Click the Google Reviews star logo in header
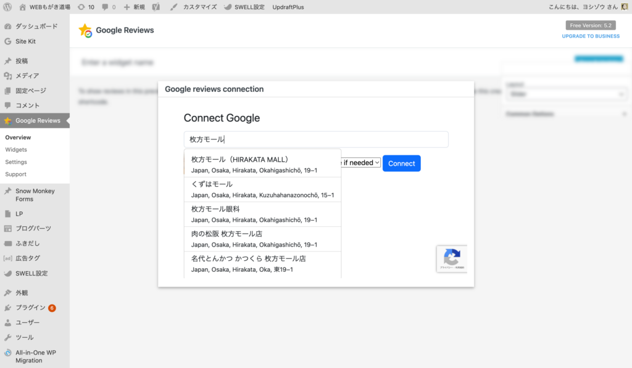Screen dimensions: 632x368 coord(85,30)
